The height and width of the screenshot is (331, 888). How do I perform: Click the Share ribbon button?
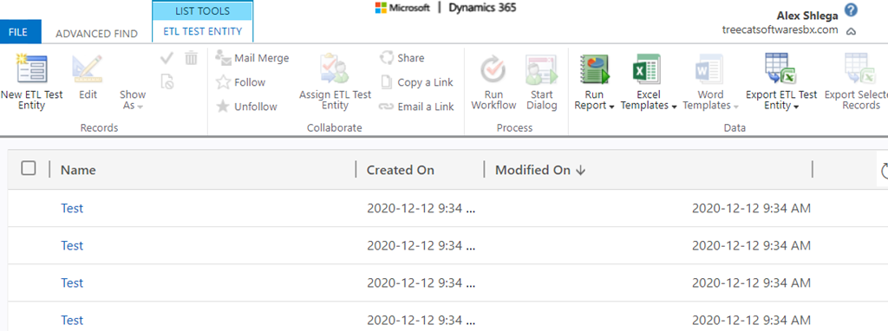tap(402, 58)
